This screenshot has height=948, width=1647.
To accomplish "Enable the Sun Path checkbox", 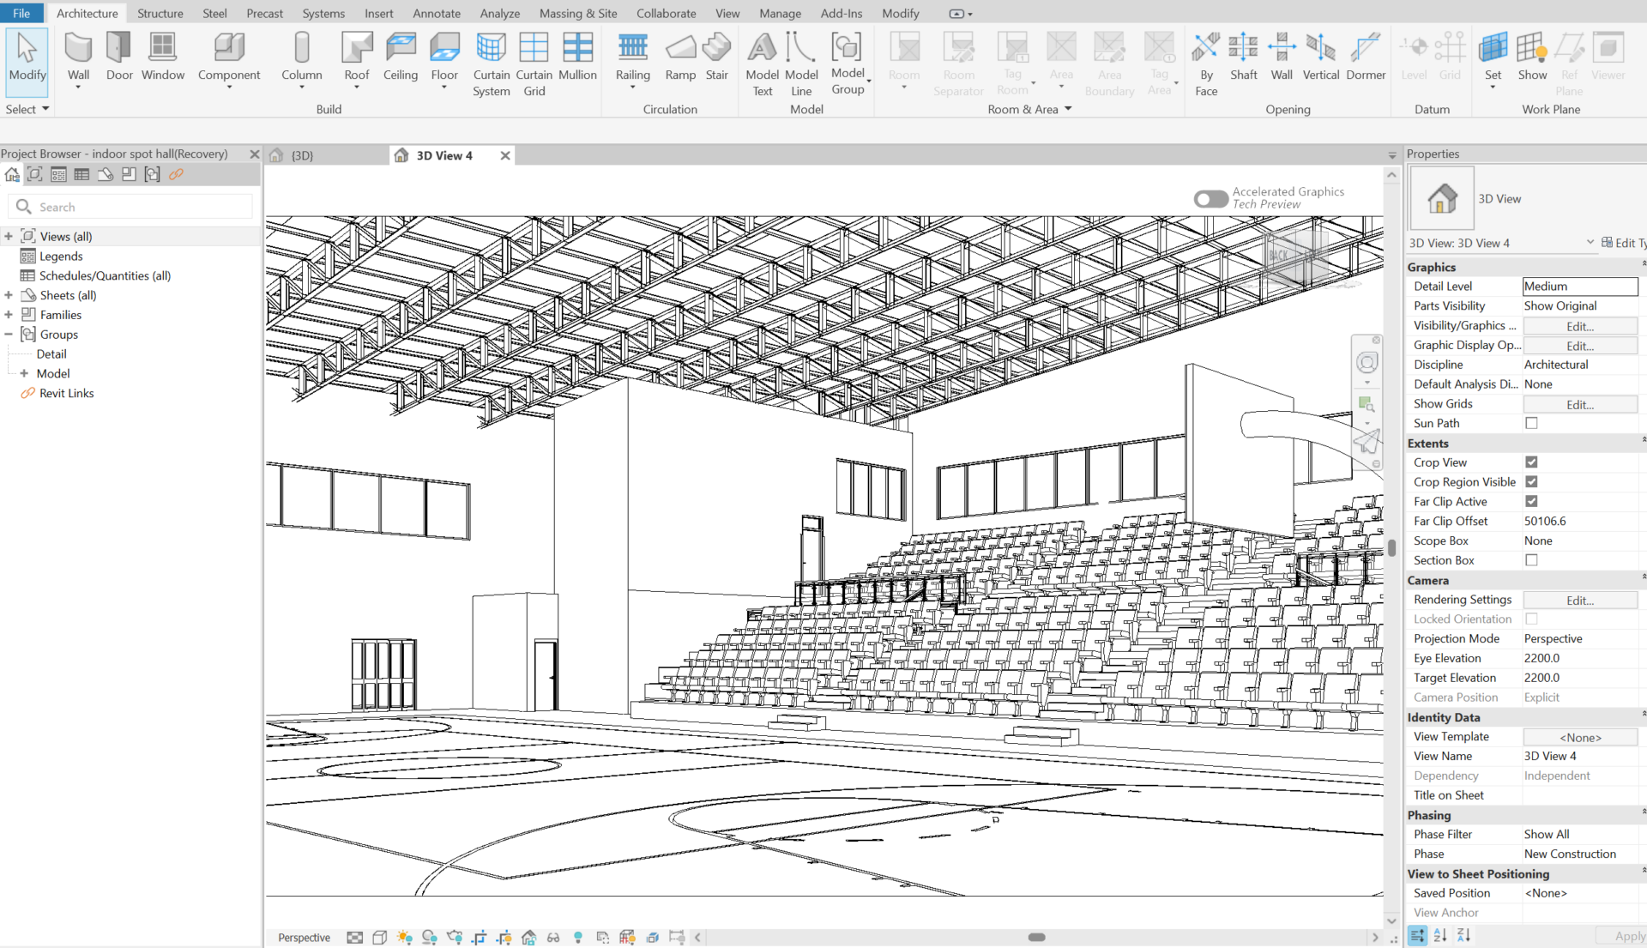I will pyautogui.click(x=1531, y=423).
